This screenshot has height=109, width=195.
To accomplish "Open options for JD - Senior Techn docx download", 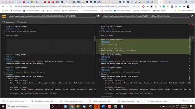I will coord(27,101).
